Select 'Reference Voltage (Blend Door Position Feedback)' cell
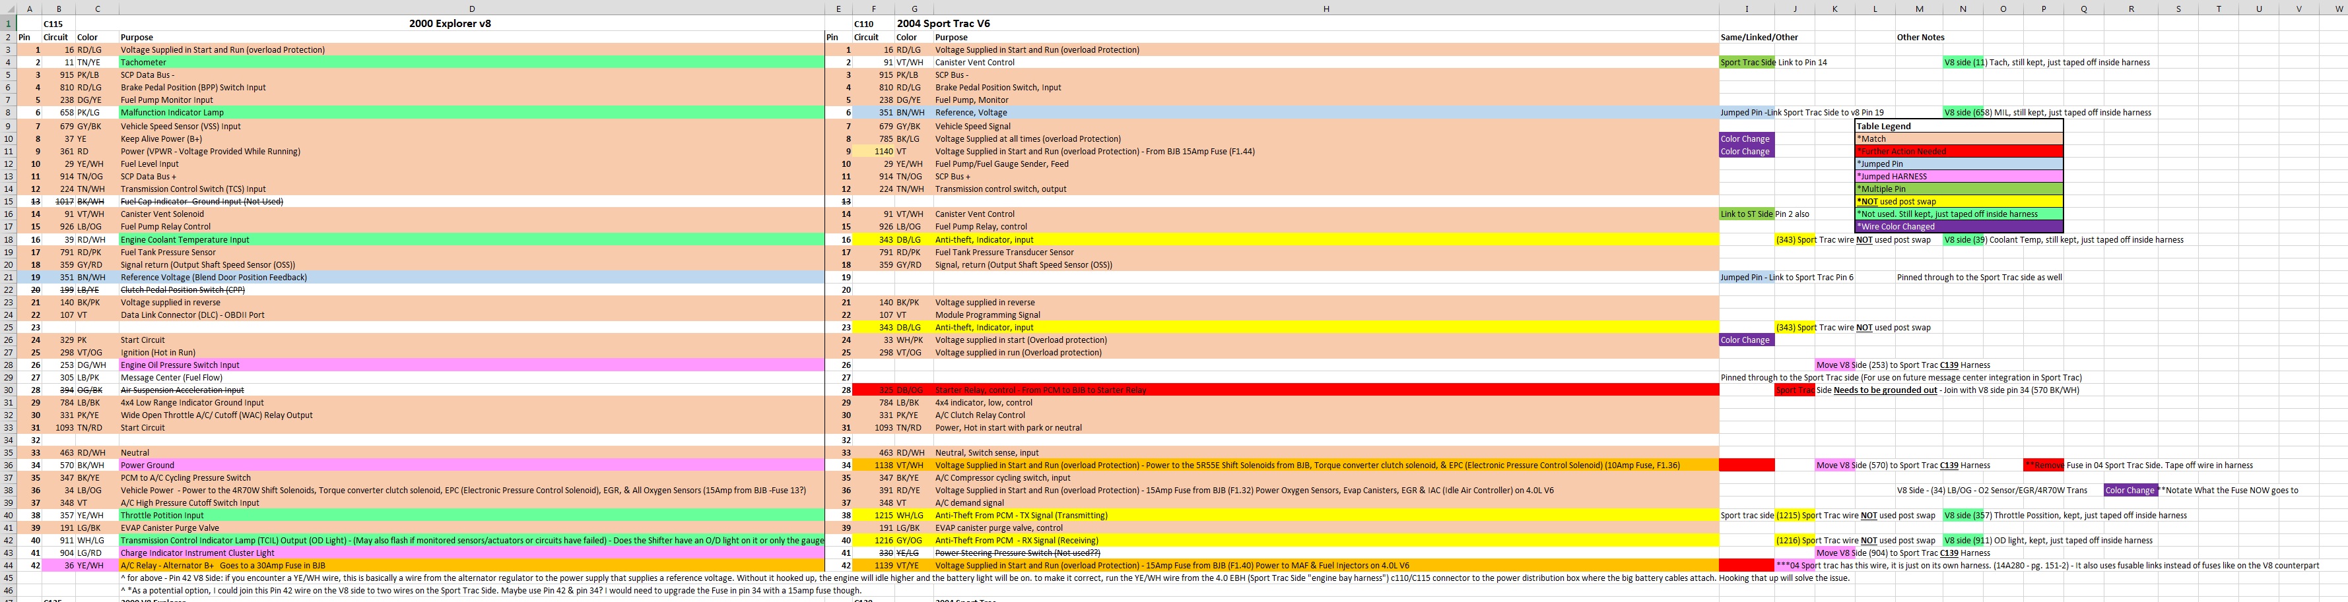 point(471,277)
